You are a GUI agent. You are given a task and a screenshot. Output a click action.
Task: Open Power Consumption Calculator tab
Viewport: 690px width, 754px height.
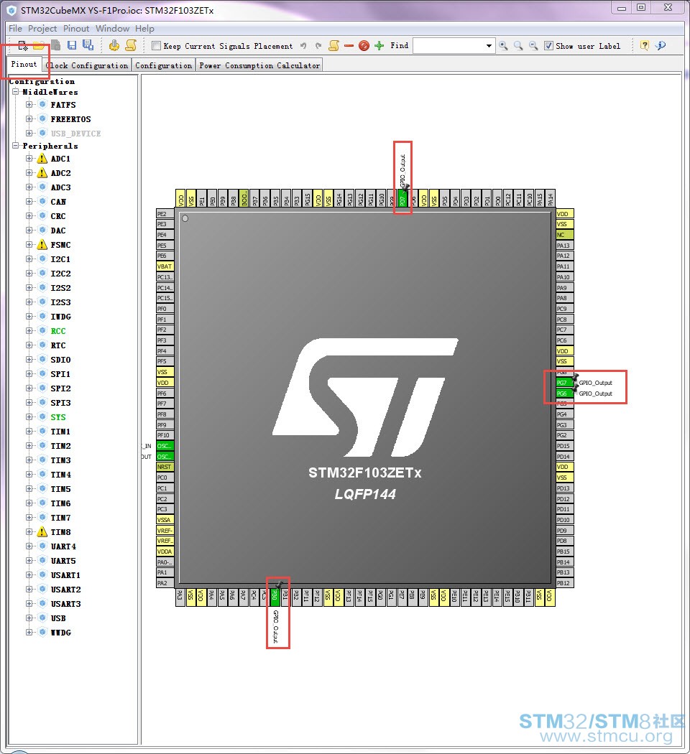pyautogui.click(x=259, y=65)
